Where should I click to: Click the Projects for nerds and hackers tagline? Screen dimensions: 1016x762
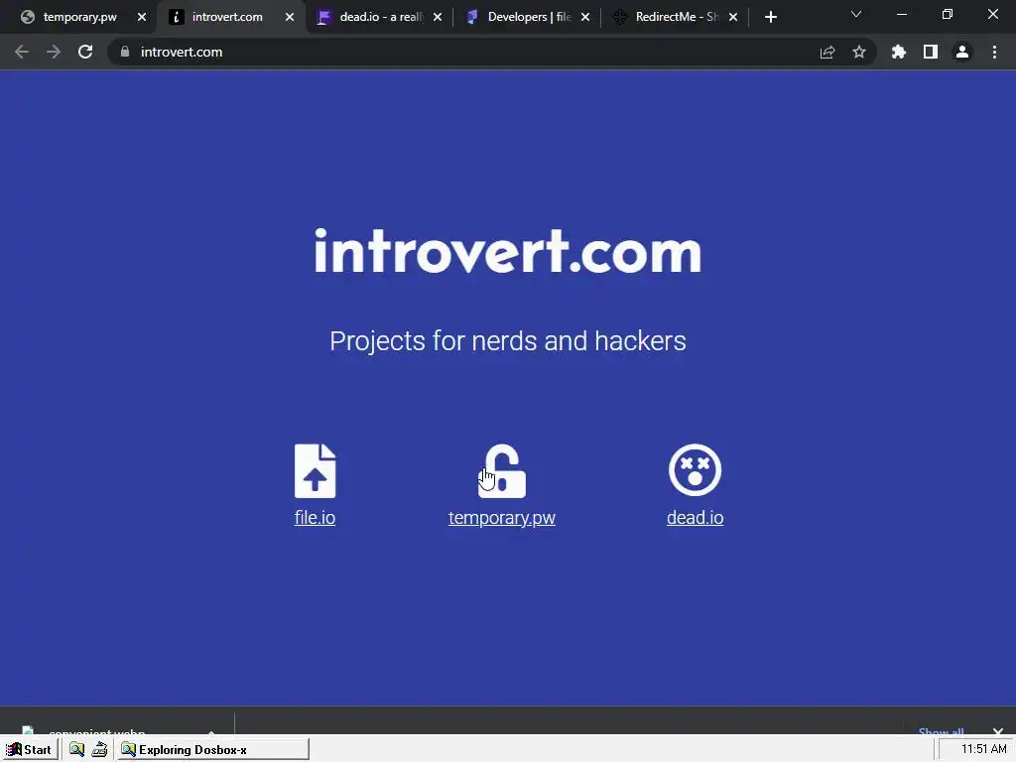[508, 341]
